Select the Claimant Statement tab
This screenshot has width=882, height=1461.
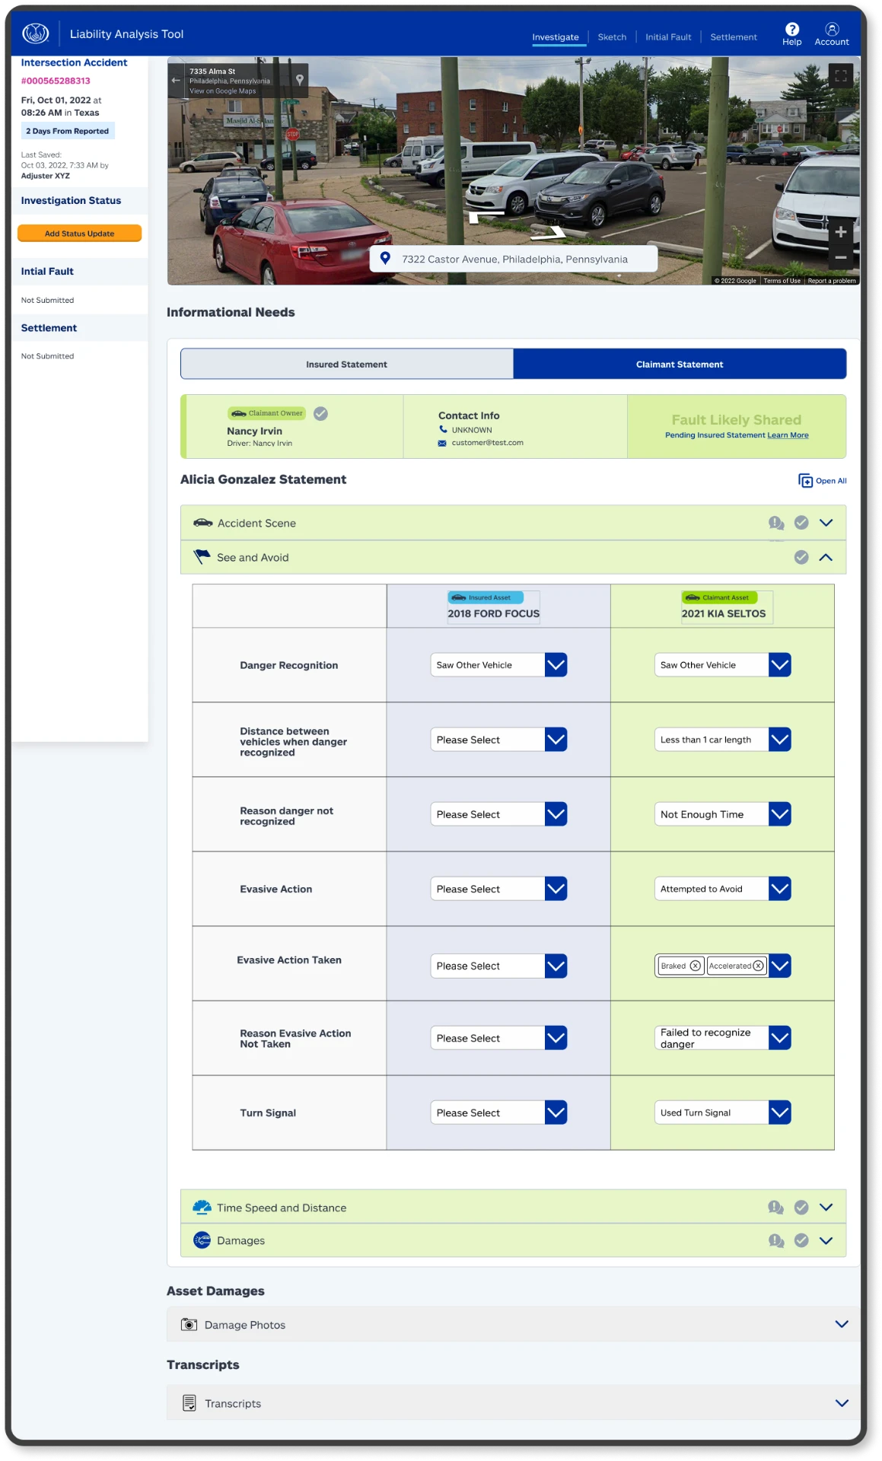point(680,364)
